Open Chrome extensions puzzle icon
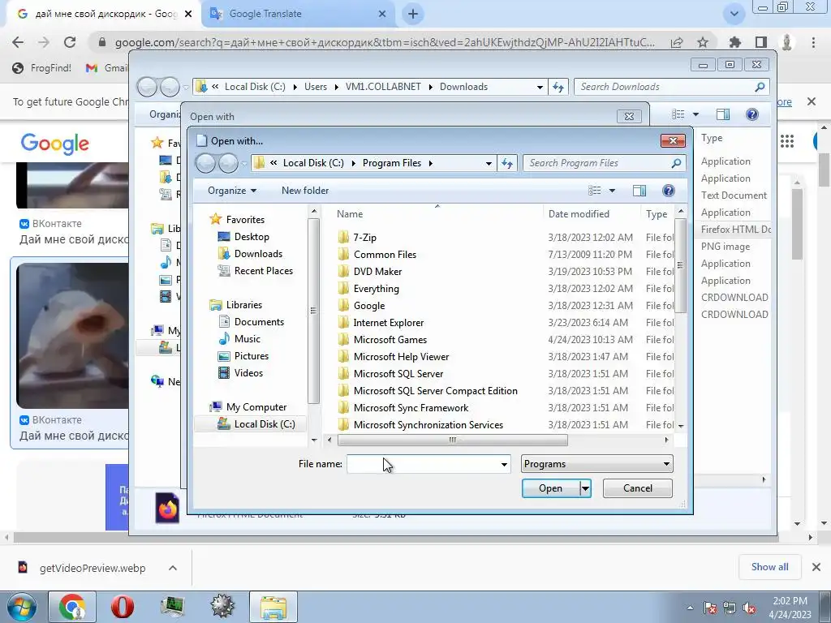The width and height of the screenshot is (831, 623). pyautogui.click(x=734, y=42)
